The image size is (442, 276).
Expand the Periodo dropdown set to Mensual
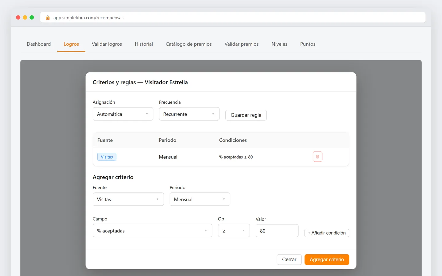coord(200,199)
